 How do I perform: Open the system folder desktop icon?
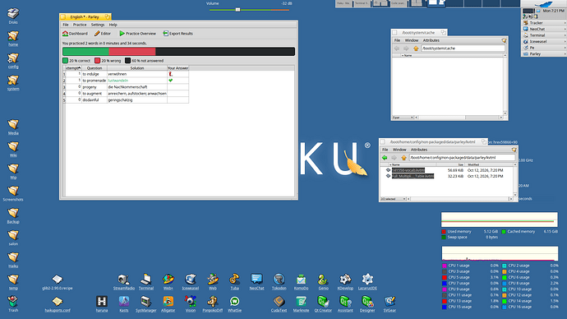click(x=13, y=82)
